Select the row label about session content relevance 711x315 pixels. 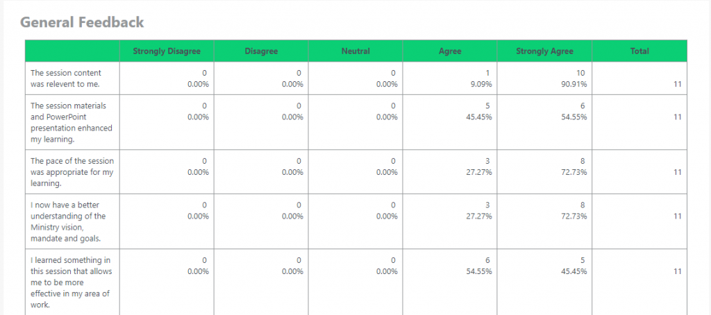pos(66,78)
